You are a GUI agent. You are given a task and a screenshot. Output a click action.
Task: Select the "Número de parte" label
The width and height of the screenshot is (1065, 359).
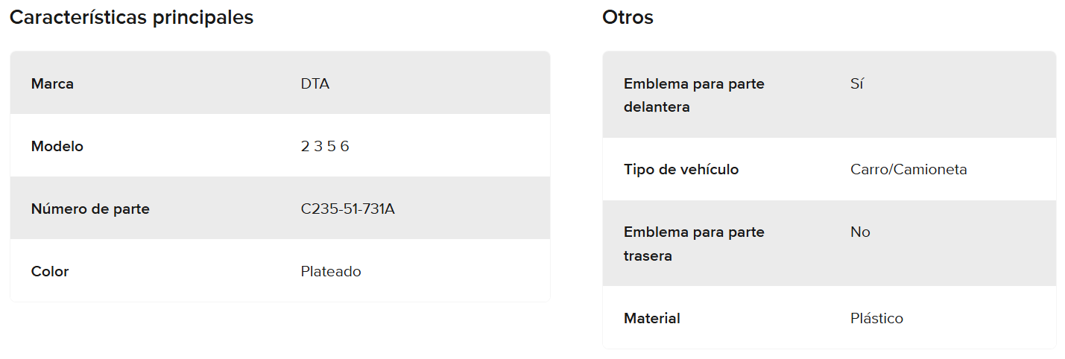90,209
